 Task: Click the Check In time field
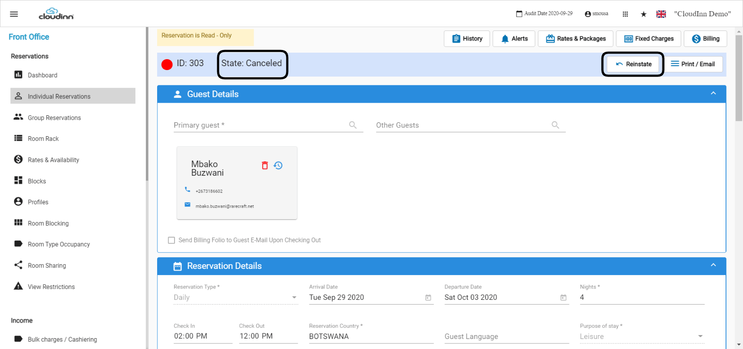203,336
